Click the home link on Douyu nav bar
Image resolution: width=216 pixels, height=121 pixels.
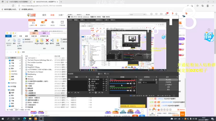44,15
